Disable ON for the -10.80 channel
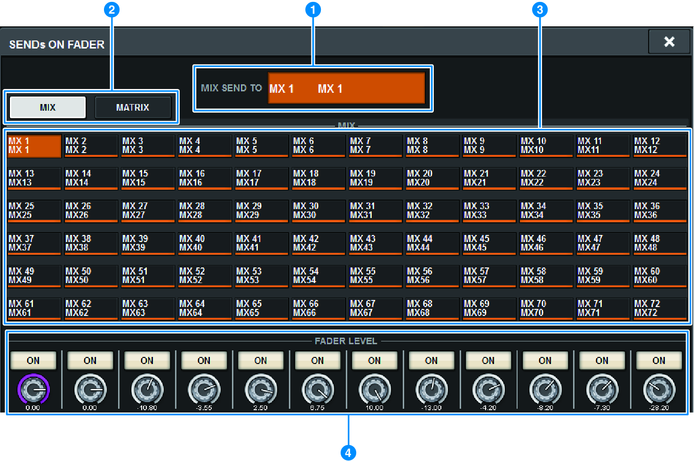This screenshot has width=694, height=461. click(x=147, y=360)
